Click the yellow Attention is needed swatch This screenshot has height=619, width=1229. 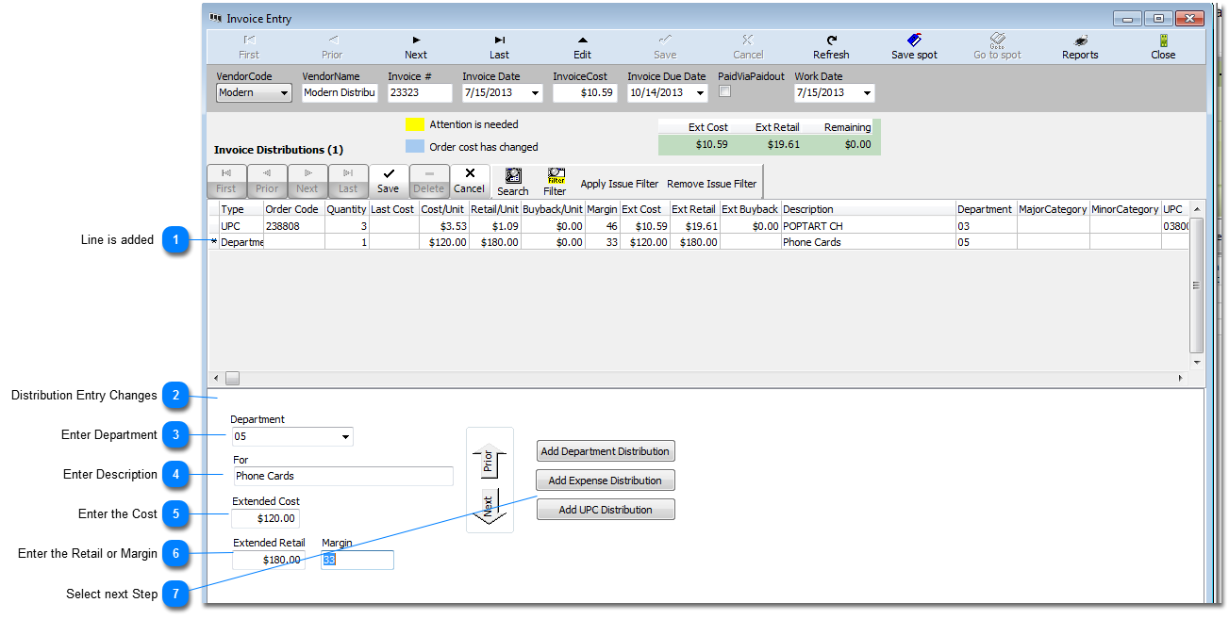(414, 124)
